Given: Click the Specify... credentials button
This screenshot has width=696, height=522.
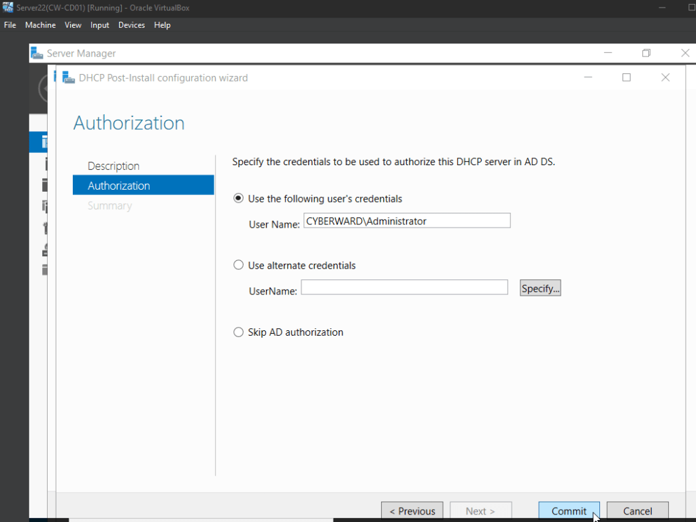Looking at the screenshot, I should point(540,288).
